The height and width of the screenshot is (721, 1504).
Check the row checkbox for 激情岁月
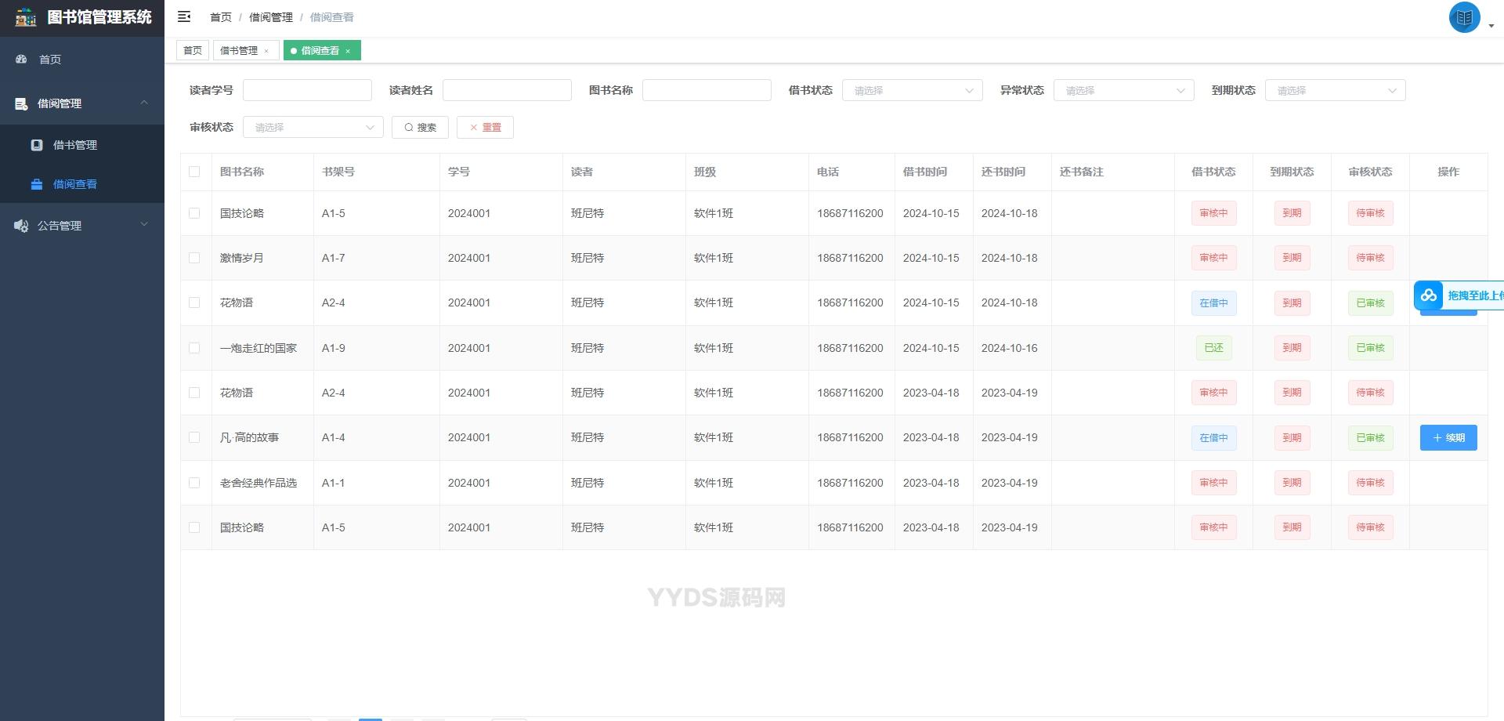194,258
